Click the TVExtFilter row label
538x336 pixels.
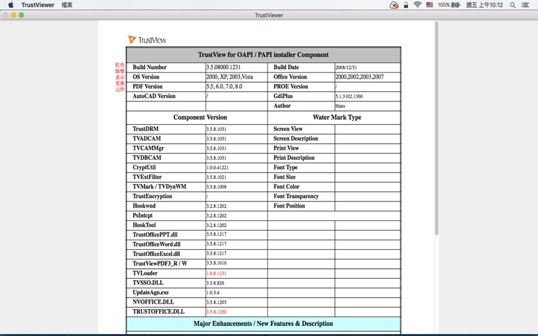click(147, 177)
